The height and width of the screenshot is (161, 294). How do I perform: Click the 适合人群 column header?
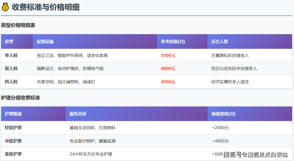pyautogui.click(x=219, y=42)
